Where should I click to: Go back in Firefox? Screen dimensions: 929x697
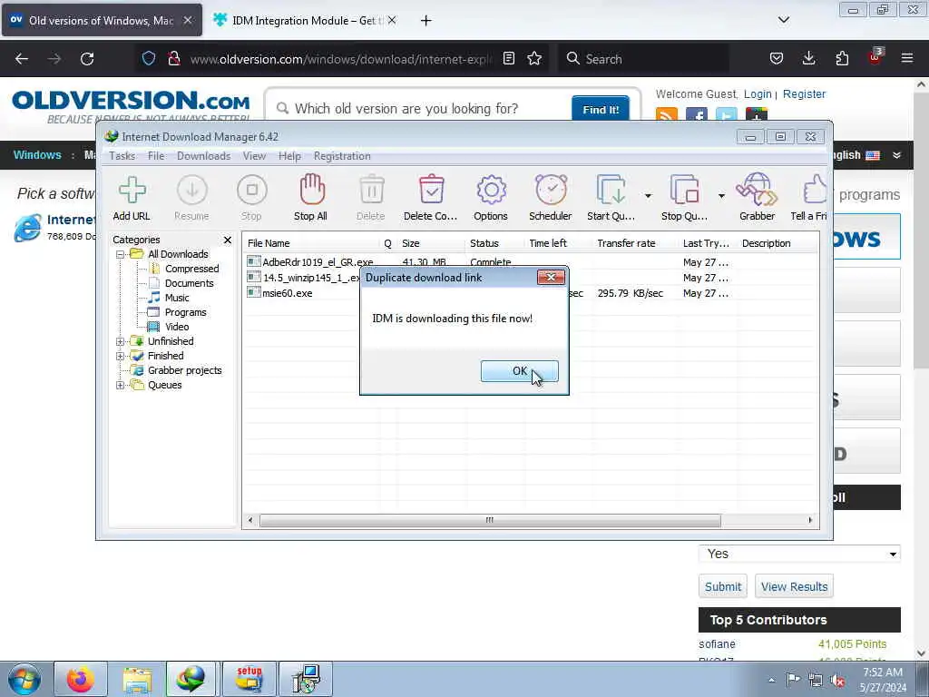[x=22, y=59]
